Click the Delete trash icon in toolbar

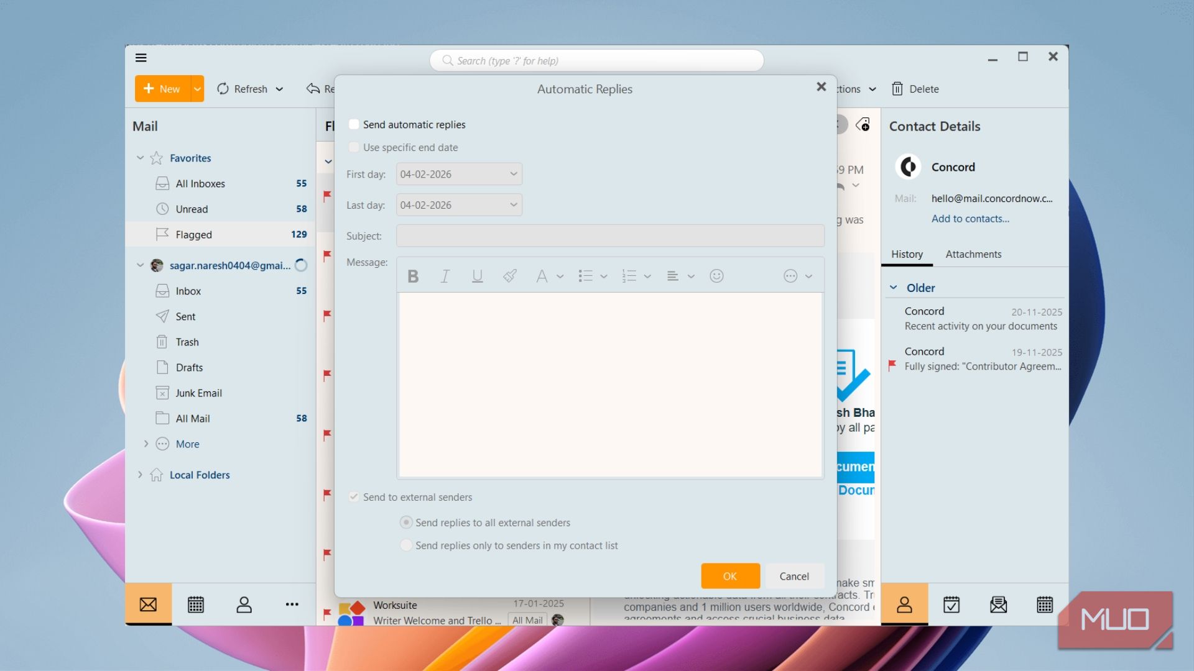pos(897,89)
